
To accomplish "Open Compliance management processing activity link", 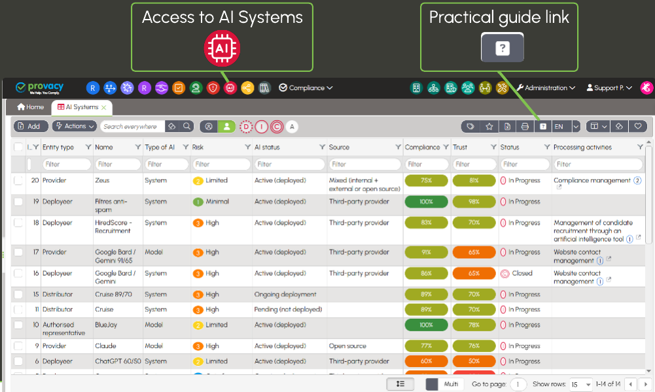I will pos(592,180).
